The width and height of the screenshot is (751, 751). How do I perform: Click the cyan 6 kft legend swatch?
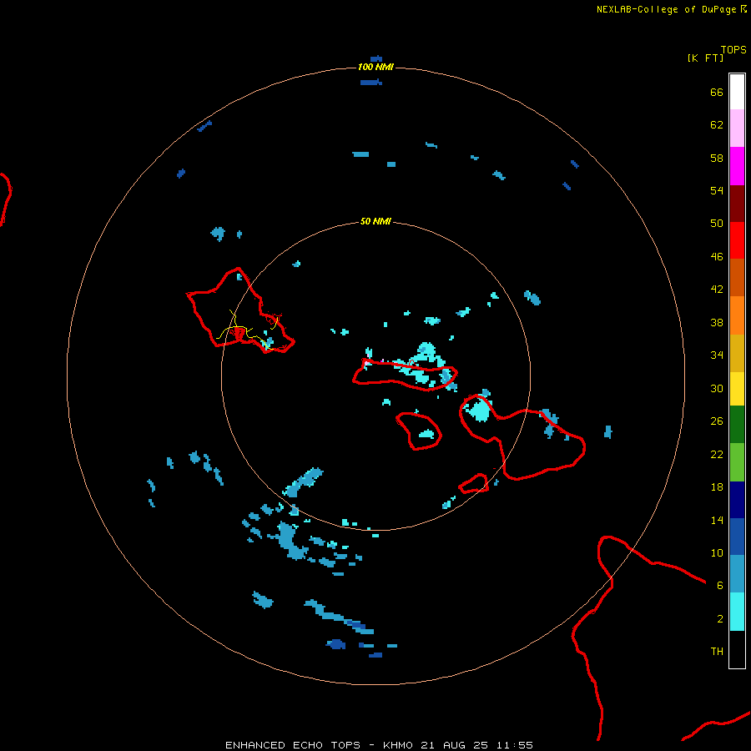[x=737, y=612]
